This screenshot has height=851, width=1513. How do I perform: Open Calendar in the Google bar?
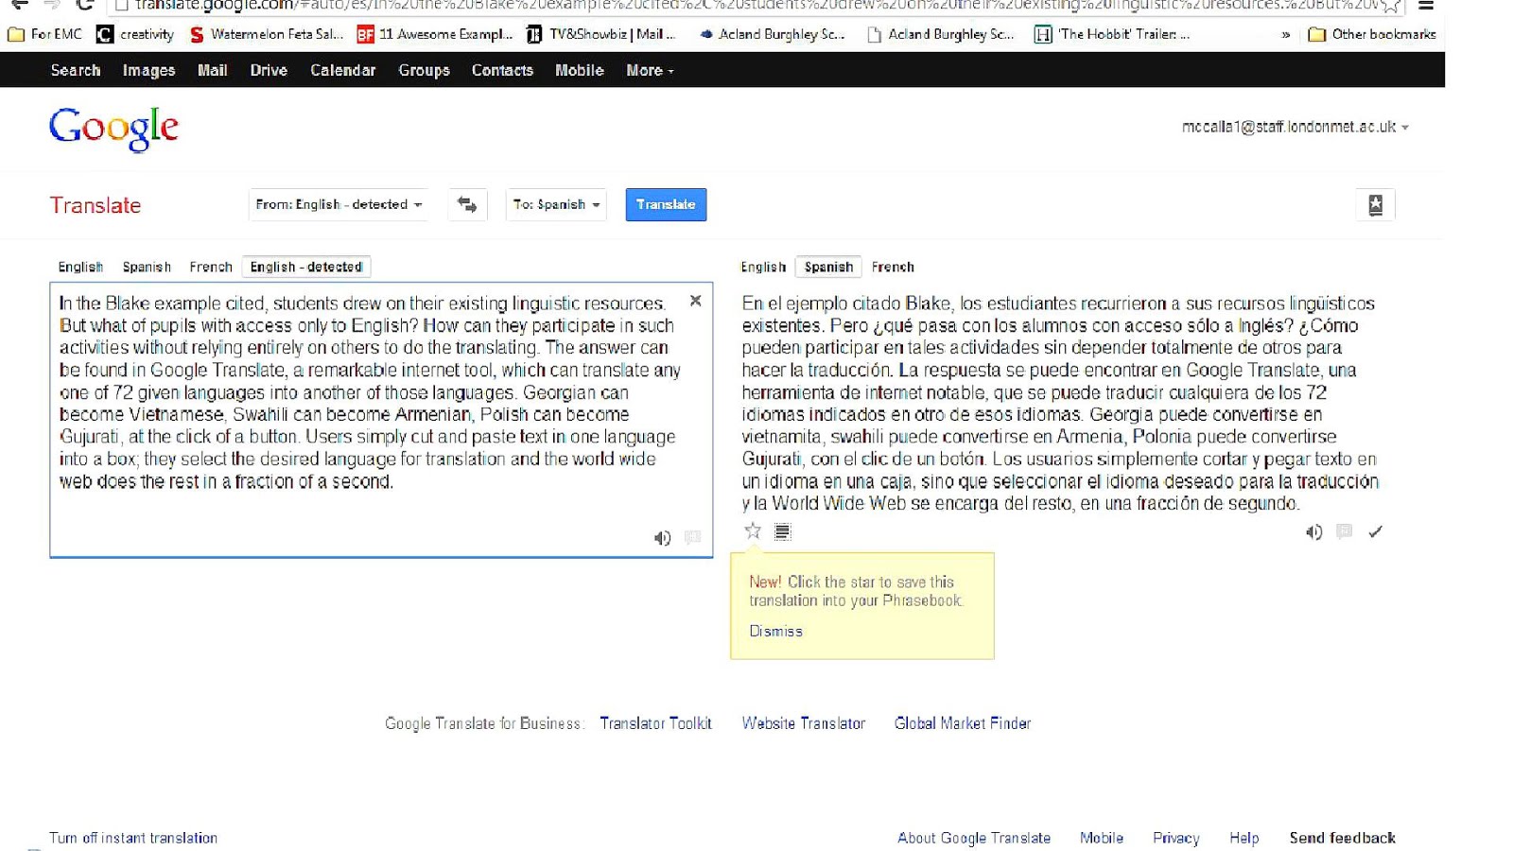click(x=342, y=70)
